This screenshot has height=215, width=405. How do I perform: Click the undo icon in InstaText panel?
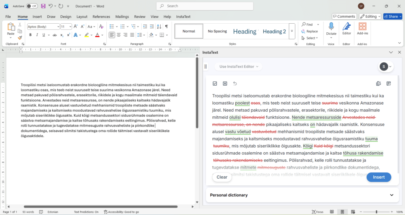coord(235,84)
